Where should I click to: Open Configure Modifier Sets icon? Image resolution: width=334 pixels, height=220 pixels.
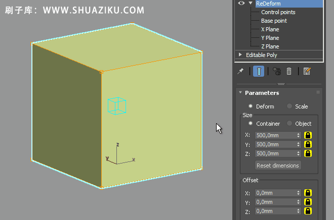point(307,71)
